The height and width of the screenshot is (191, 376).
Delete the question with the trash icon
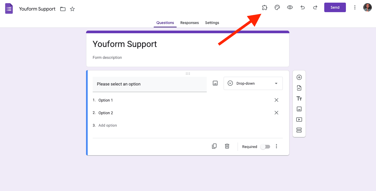[227, 146]
